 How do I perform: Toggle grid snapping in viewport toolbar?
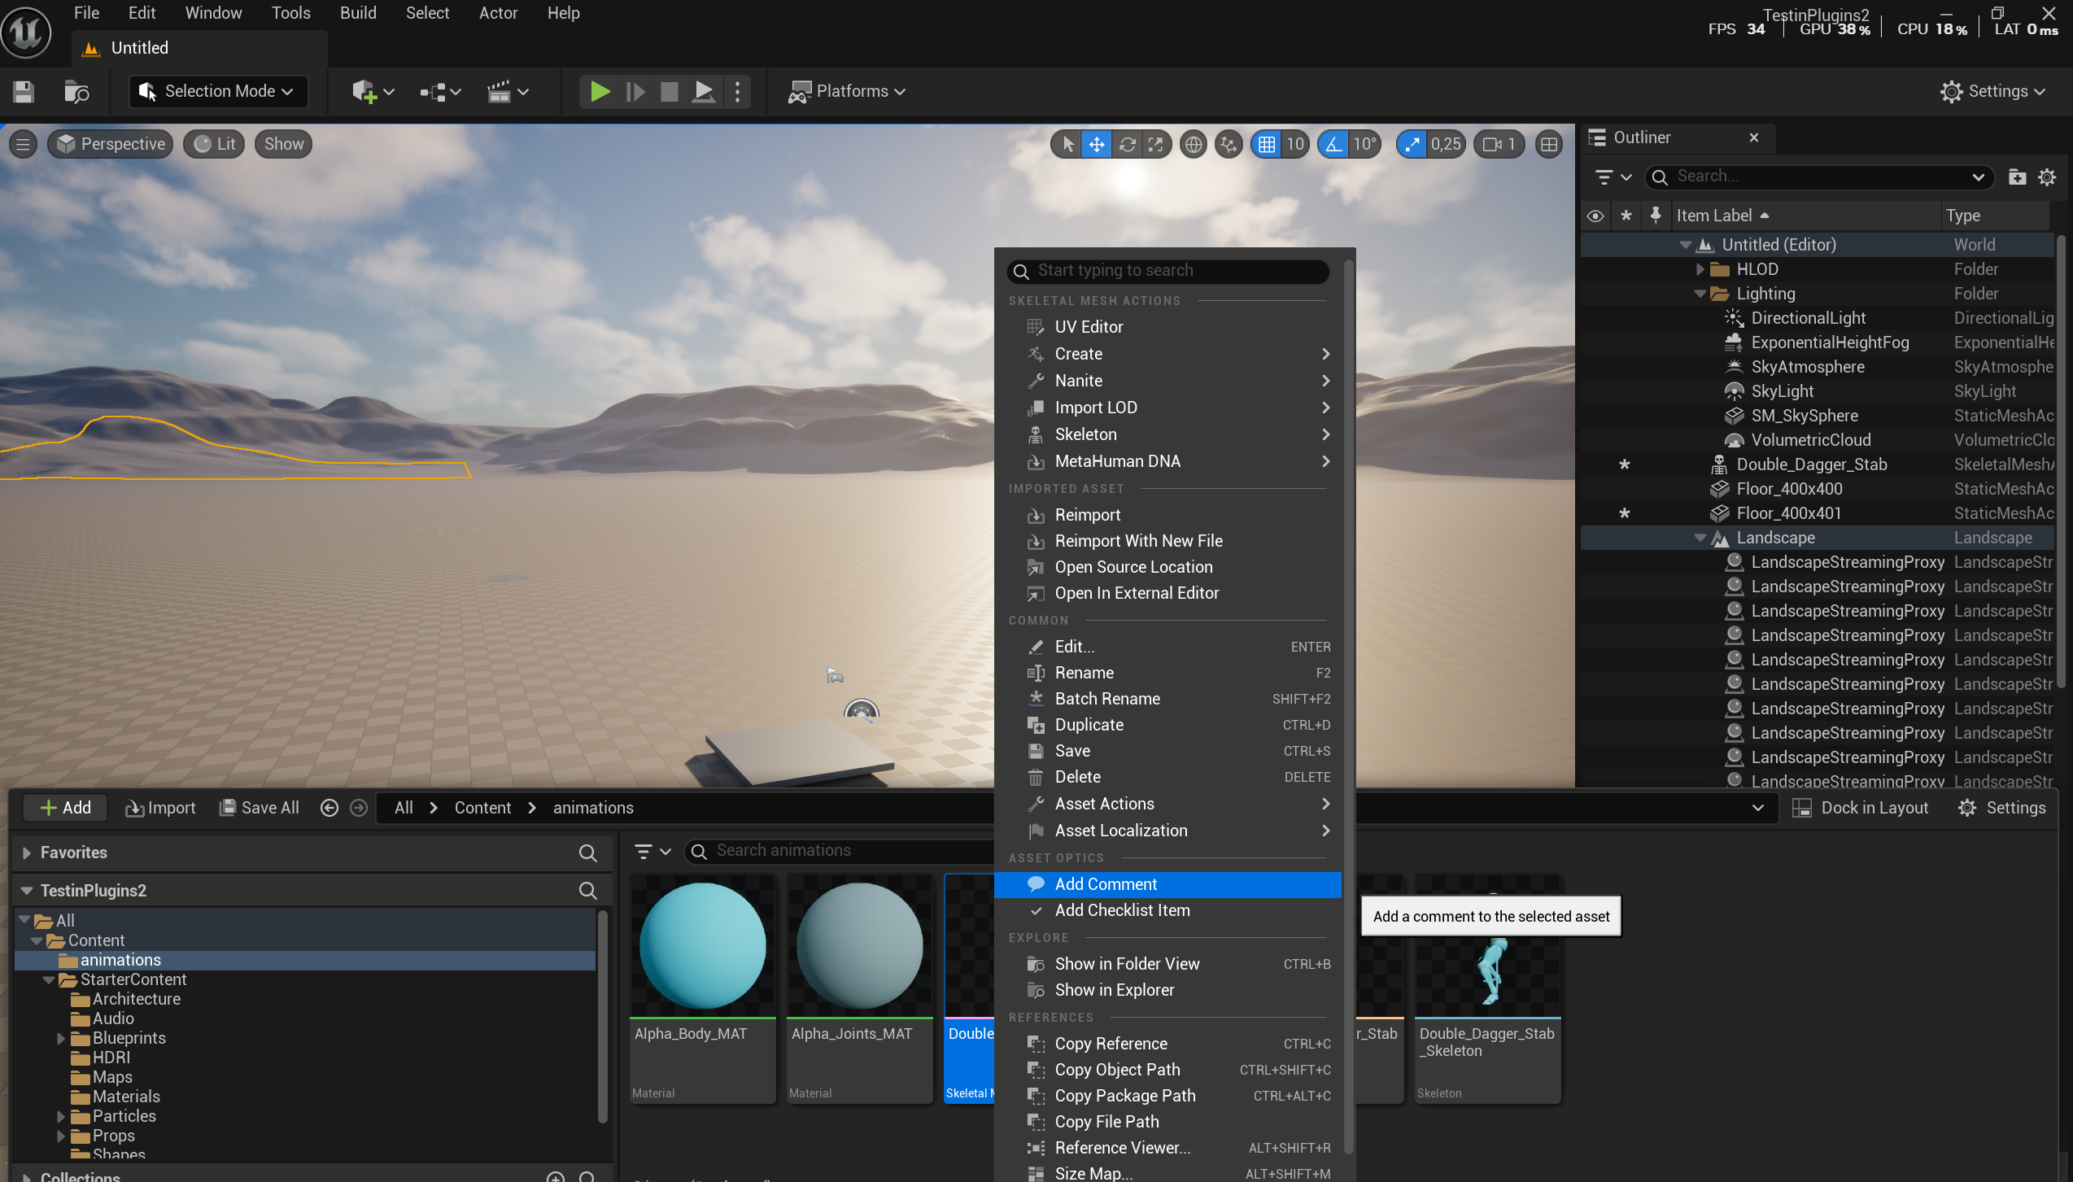(1267, 145)
